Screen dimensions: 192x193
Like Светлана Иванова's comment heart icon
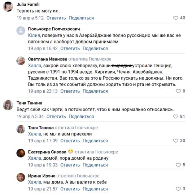click(x=178, y=91)
